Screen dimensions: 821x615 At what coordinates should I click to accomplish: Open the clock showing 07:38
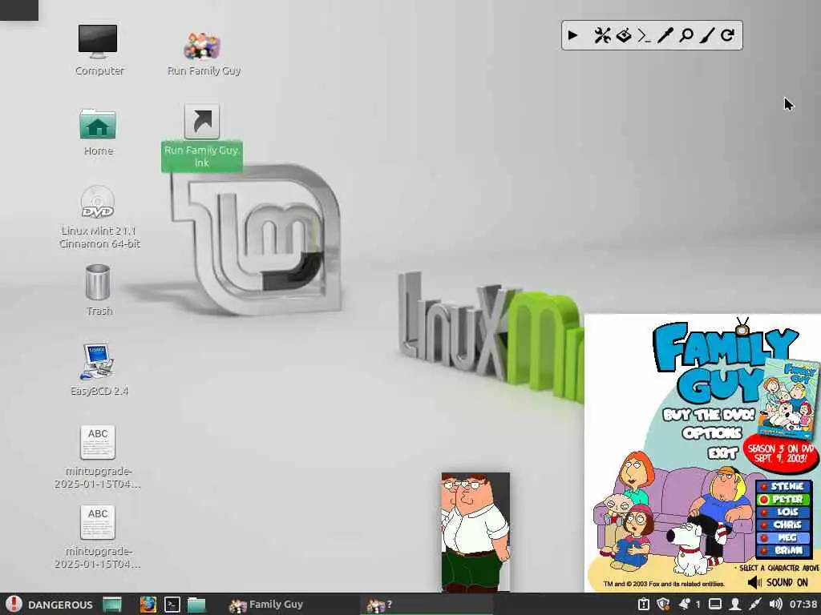(803, 605)
